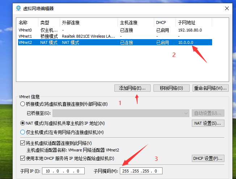Toggle 将主机虚拟适配器连接到此网络(V) checkbox
Image resolution: width=236 pixels, height=179 pixels.
(22, 143)
